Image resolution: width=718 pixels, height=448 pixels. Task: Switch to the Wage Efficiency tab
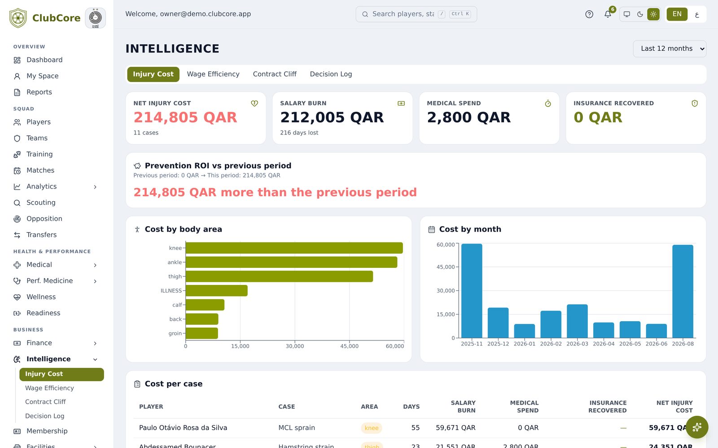213,74
